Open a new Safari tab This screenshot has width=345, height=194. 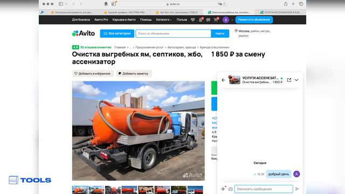293,4
